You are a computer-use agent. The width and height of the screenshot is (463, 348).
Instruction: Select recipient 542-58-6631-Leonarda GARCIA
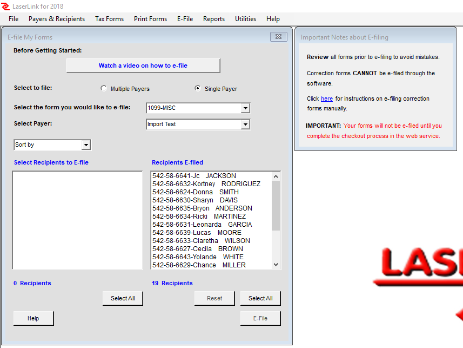pos(211,225)
